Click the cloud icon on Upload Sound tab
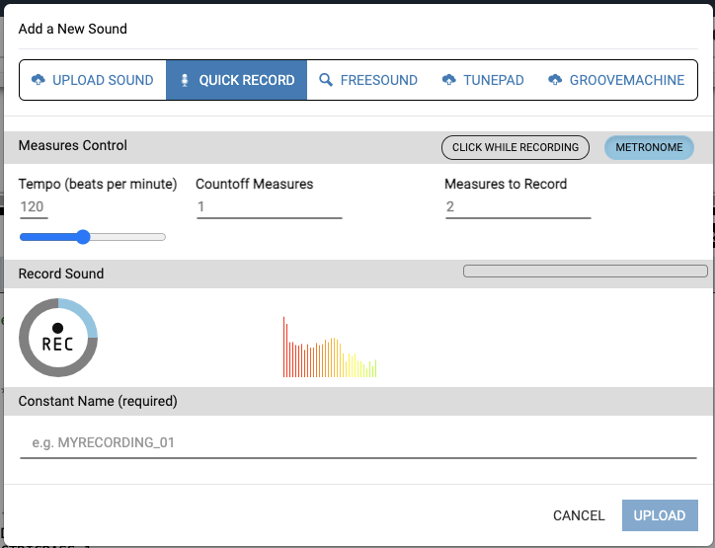This screenshot has height=548, width=715. (x=39, y=80)
